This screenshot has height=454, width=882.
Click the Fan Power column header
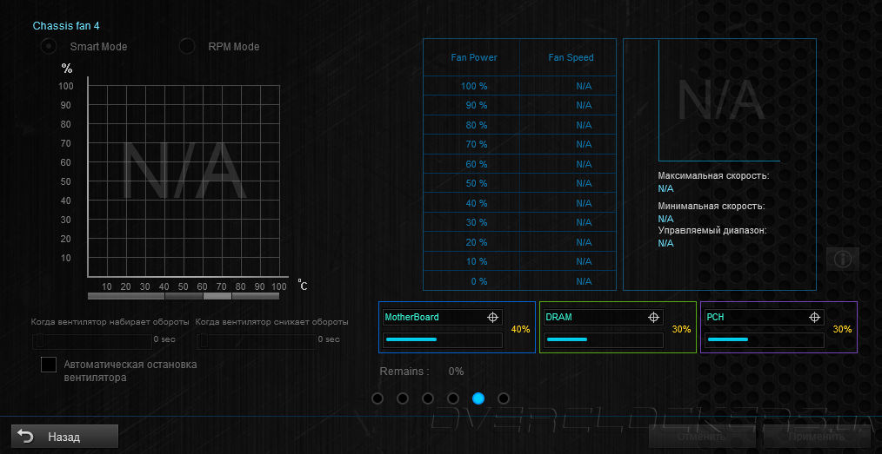[474, 57]
